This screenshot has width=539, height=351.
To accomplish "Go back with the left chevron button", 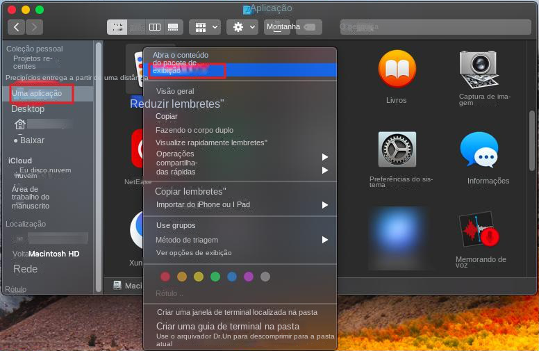I will pyautogui.click(x=16, y=27).
